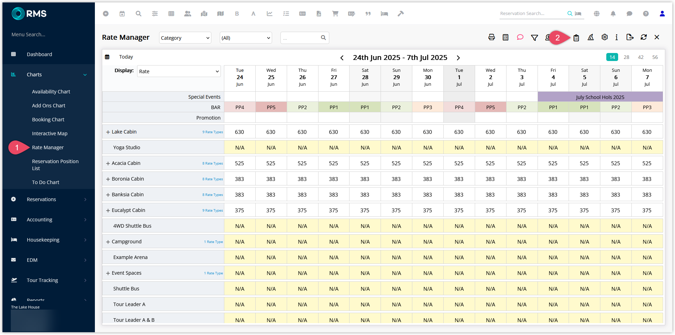Open To Do Chart in sidebar
Screen dimensions: 675x335
[x=46, y=182]
